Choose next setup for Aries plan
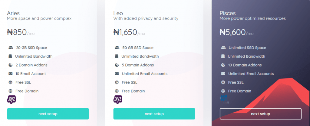The height and width of the screenshot is (126, 310). [48, 114]
